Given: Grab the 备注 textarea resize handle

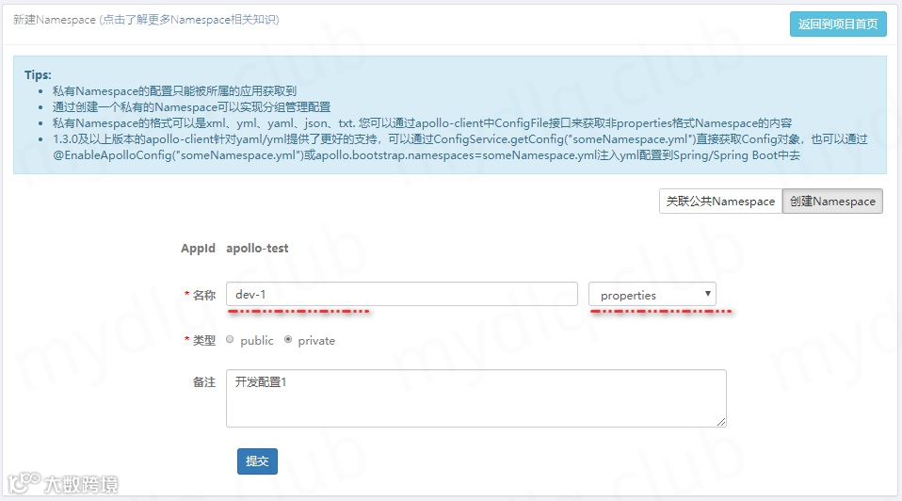Looking at the screenshot, I should coord(721,422).
